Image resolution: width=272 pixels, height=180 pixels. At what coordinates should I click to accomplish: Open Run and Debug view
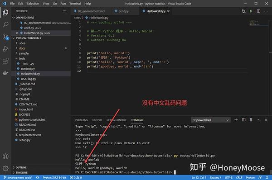5,49
